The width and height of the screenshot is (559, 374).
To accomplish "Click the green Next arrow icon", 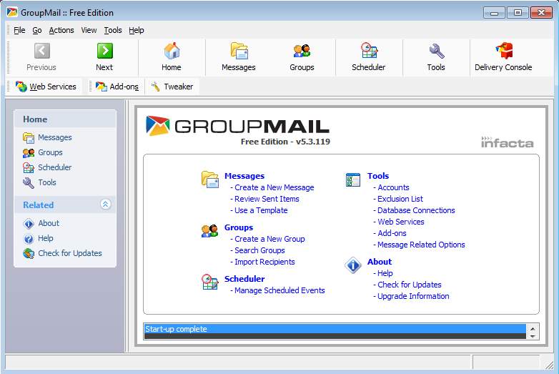I will (x=105, y=51).
